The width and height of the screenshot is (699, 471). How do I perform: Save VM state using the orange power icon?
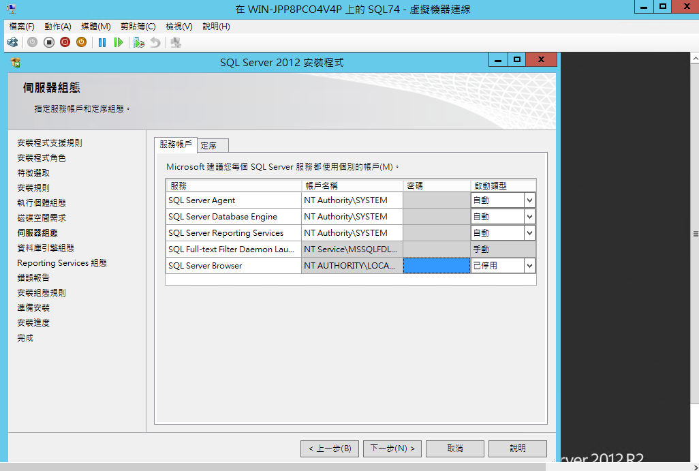tap(81, 42)
